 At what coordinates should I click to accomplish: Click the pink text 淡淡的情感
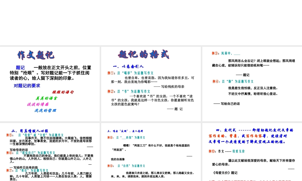38,104
